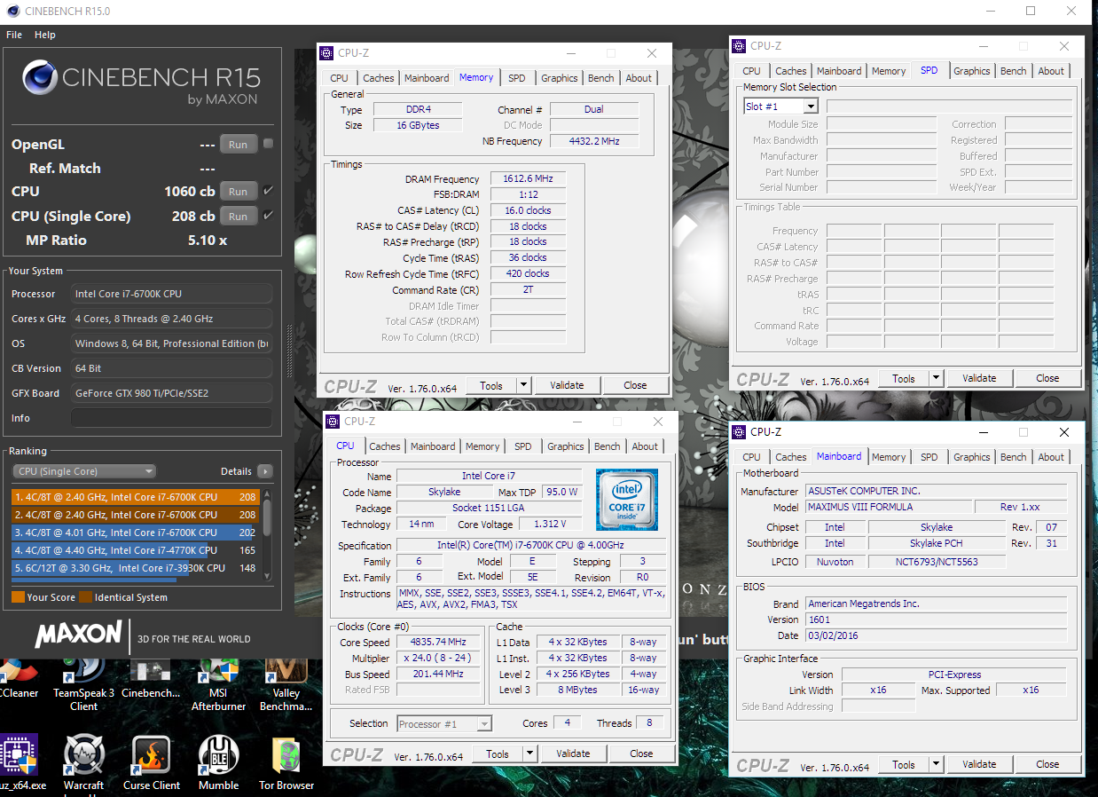1098x797 pixels.
Task: Click CPU-Z CPU window title bar icon
Action: pyautogui.click(x=333, y=422)
